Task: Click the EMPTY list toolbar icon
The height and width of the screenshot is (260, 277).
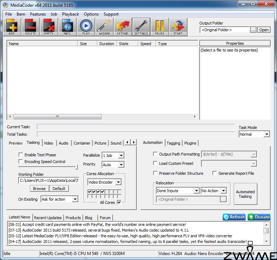Action: [49, 27]
